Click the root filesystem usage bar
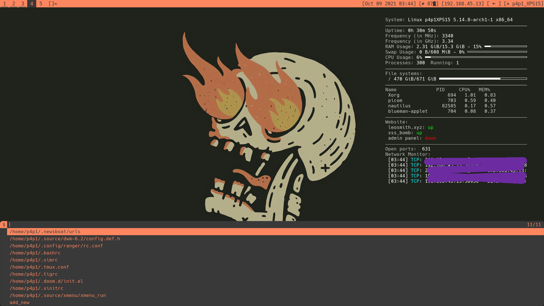The image size is (544, 306). (x=483, y=79)
